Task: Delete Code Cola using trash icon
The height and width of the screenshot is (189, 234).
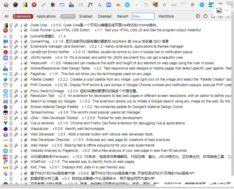Action: [11, 25]
